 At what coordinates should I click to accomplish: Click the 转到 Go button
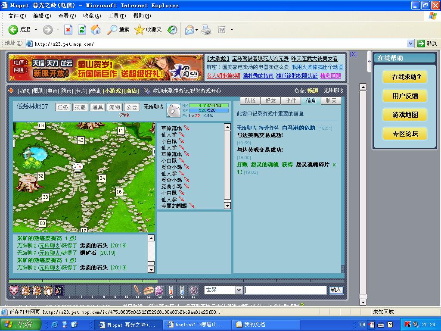[x=427, y=44]
